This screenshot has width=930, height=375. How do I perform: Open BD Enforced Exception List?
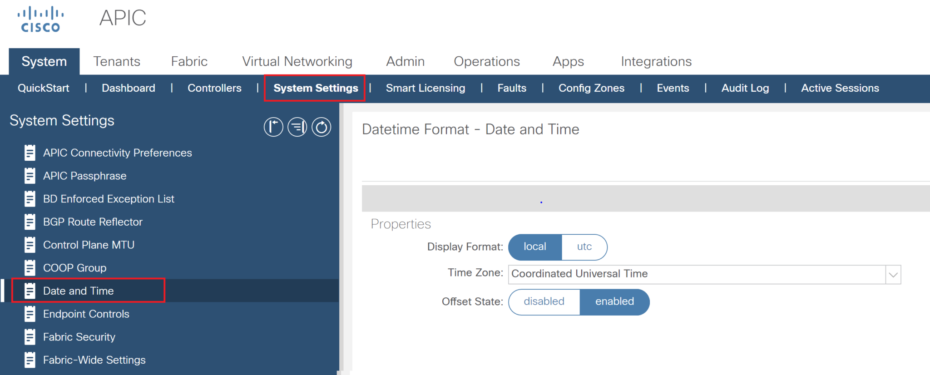[x=109, y=199]
